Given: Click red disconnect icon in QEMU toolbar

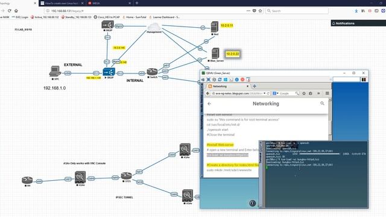Looking at the screenshot, I should click(x=242, y=80).
